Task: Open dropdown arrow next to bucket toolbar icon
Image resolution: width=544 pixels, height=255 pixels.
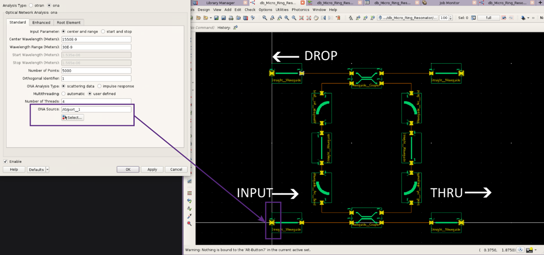Action: [528, 18]
